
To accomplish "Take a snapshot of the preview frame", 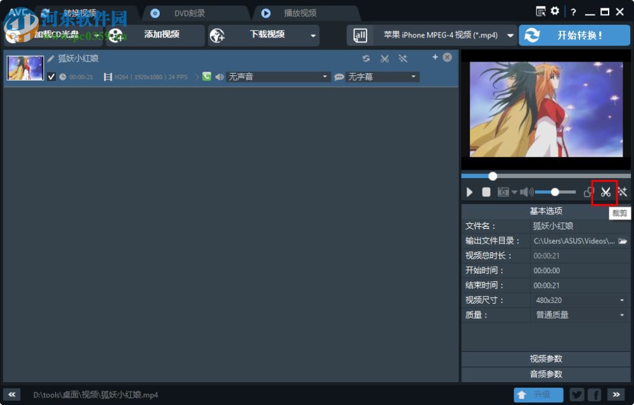I will tap(504, 191).
